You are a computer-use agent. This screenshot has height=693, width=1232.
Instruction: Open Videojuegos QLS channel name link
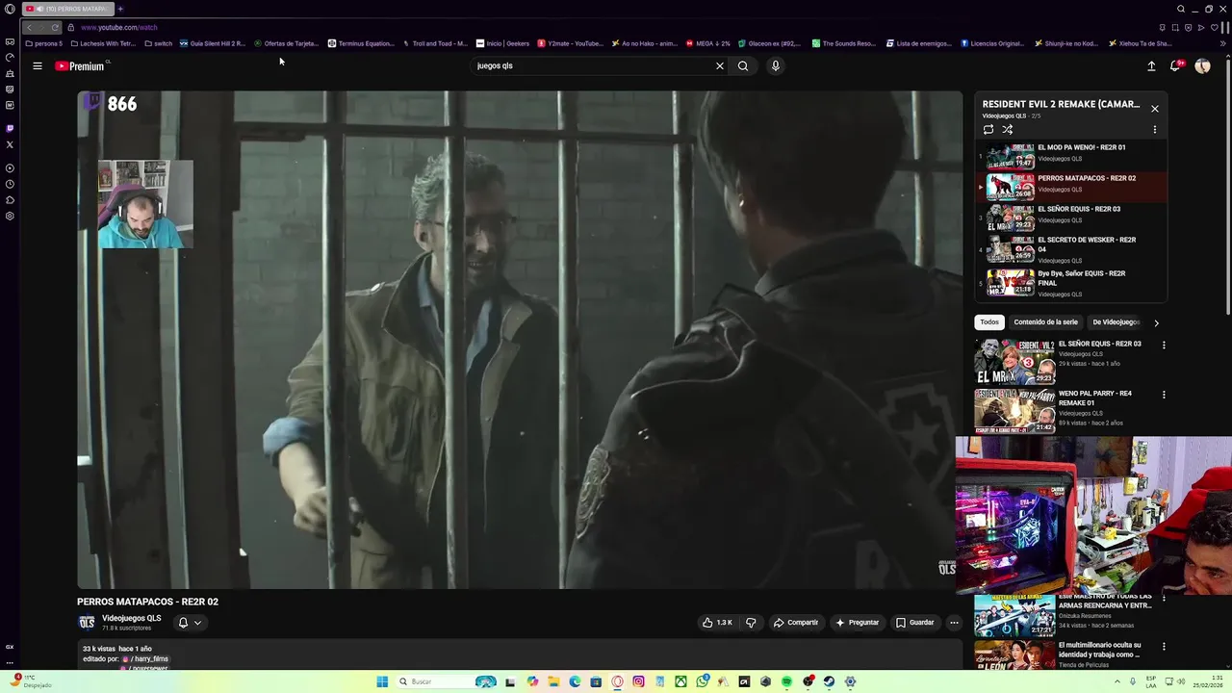[132, 618]
